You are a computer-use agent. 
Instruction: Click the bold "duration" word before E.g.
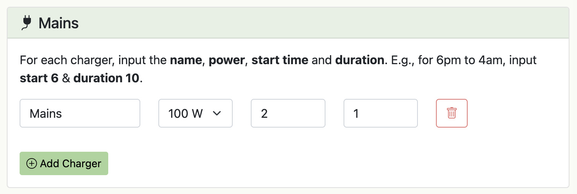359,60
